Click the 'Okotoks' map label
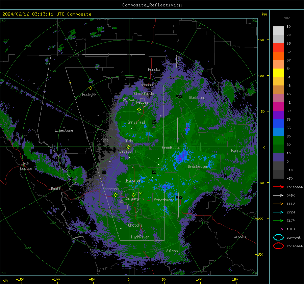304x284 pixels. coord(135,225)
